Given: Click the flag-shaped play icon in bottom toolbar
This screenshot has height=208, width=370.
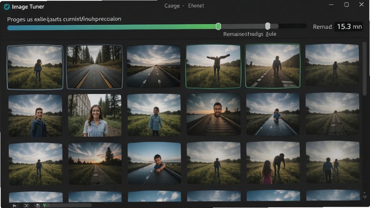Looking at the screenshot, I should (15, 206).
